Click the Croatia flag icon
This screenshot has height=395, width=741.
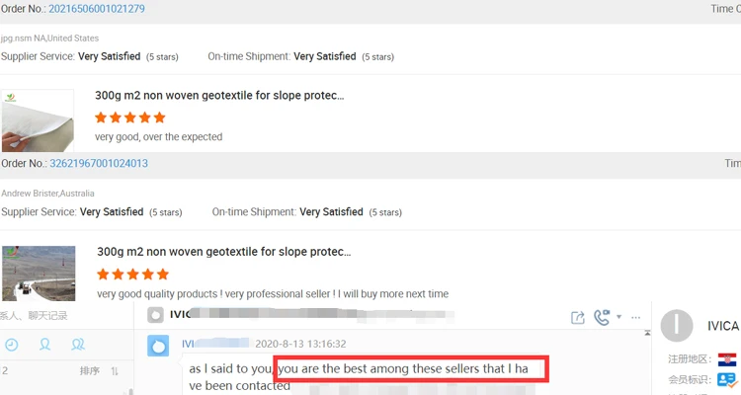[x=728, y=359]
